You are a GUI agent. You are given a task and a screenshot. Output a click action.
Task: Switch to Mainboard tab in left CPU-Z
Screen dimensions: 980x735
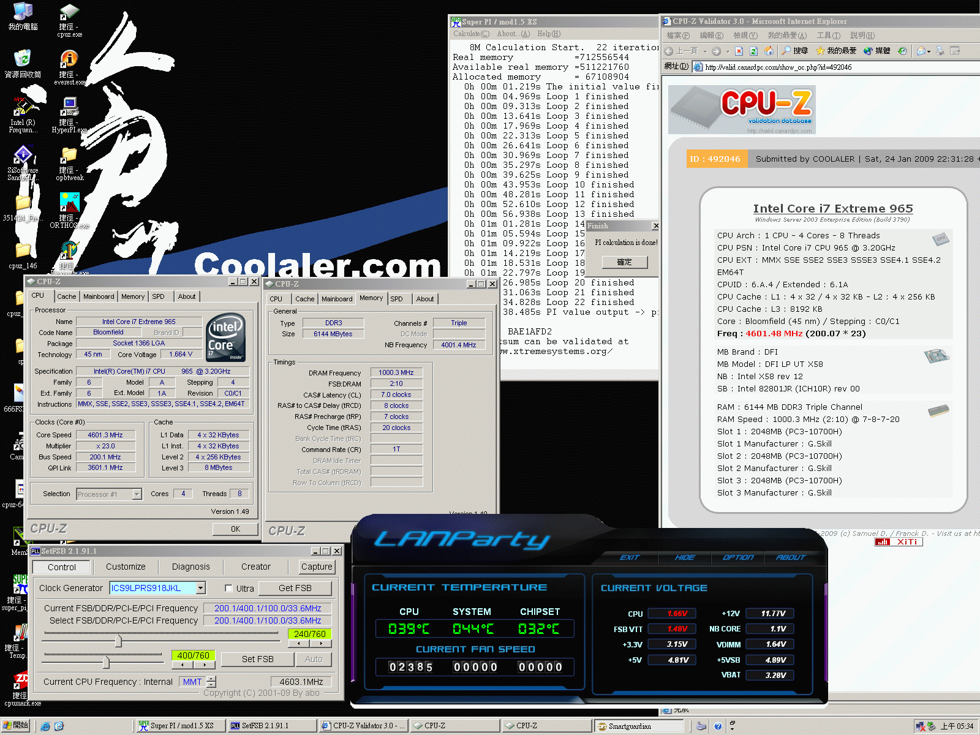click(x=99, y=296)
